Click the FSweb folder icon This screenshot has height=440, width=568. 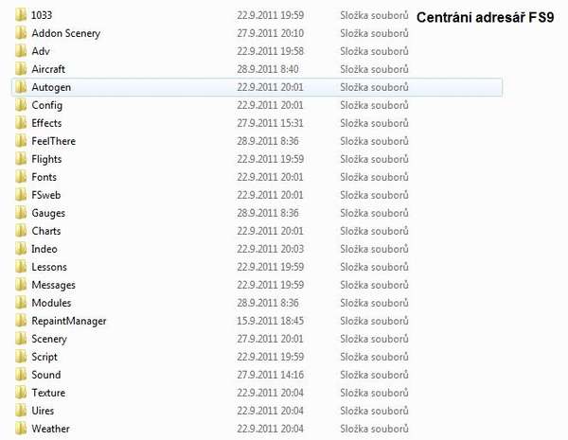pos(21,195)
